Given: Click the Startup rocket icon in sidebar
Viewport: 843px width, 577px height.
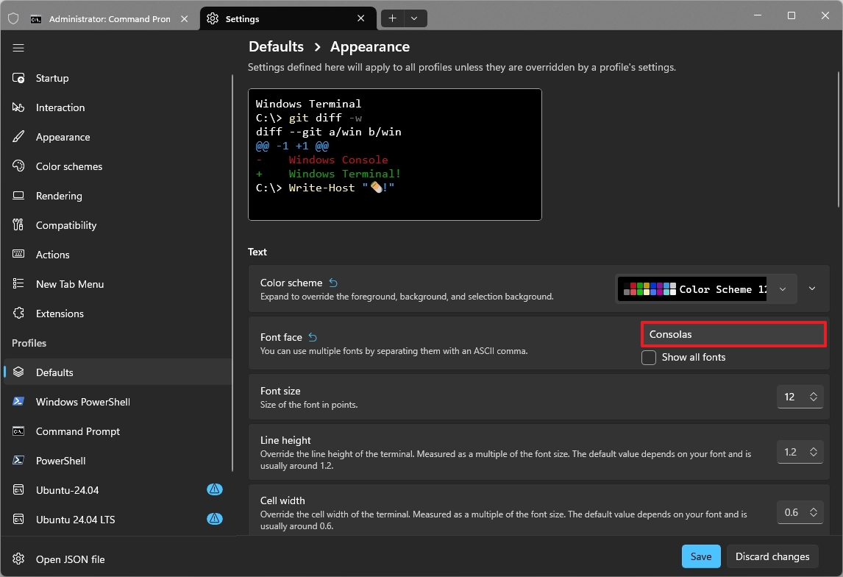Looking at the screenshot, I should click(x=19, y=78).
